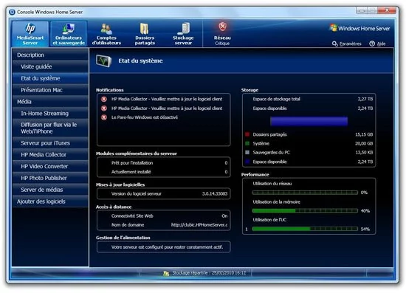Open Comptes d'utilisateurs section
The width and height of the screenshot is (406, 293).
pyautogui.click(x=106, y=34)
